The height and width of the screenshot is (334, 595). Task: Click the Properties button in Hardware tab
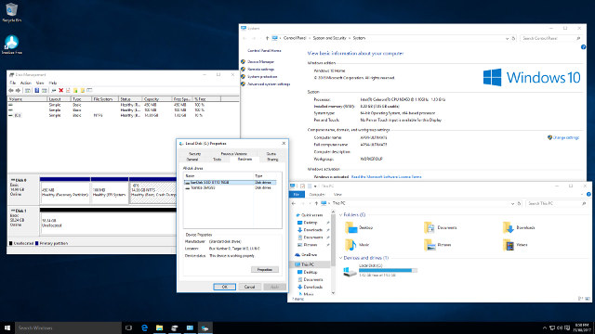(265, 270)
